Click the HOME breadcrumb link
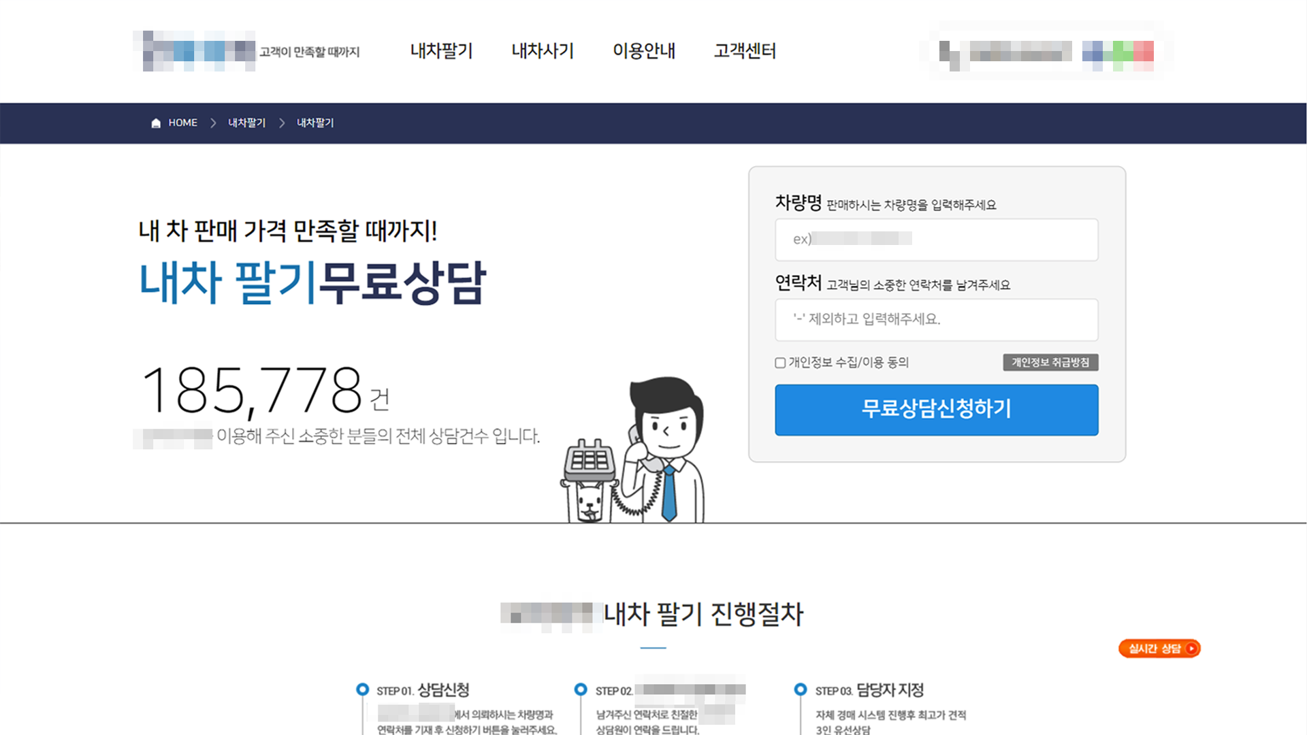Viewport: 1307px width, 735px height. [183, 123]
